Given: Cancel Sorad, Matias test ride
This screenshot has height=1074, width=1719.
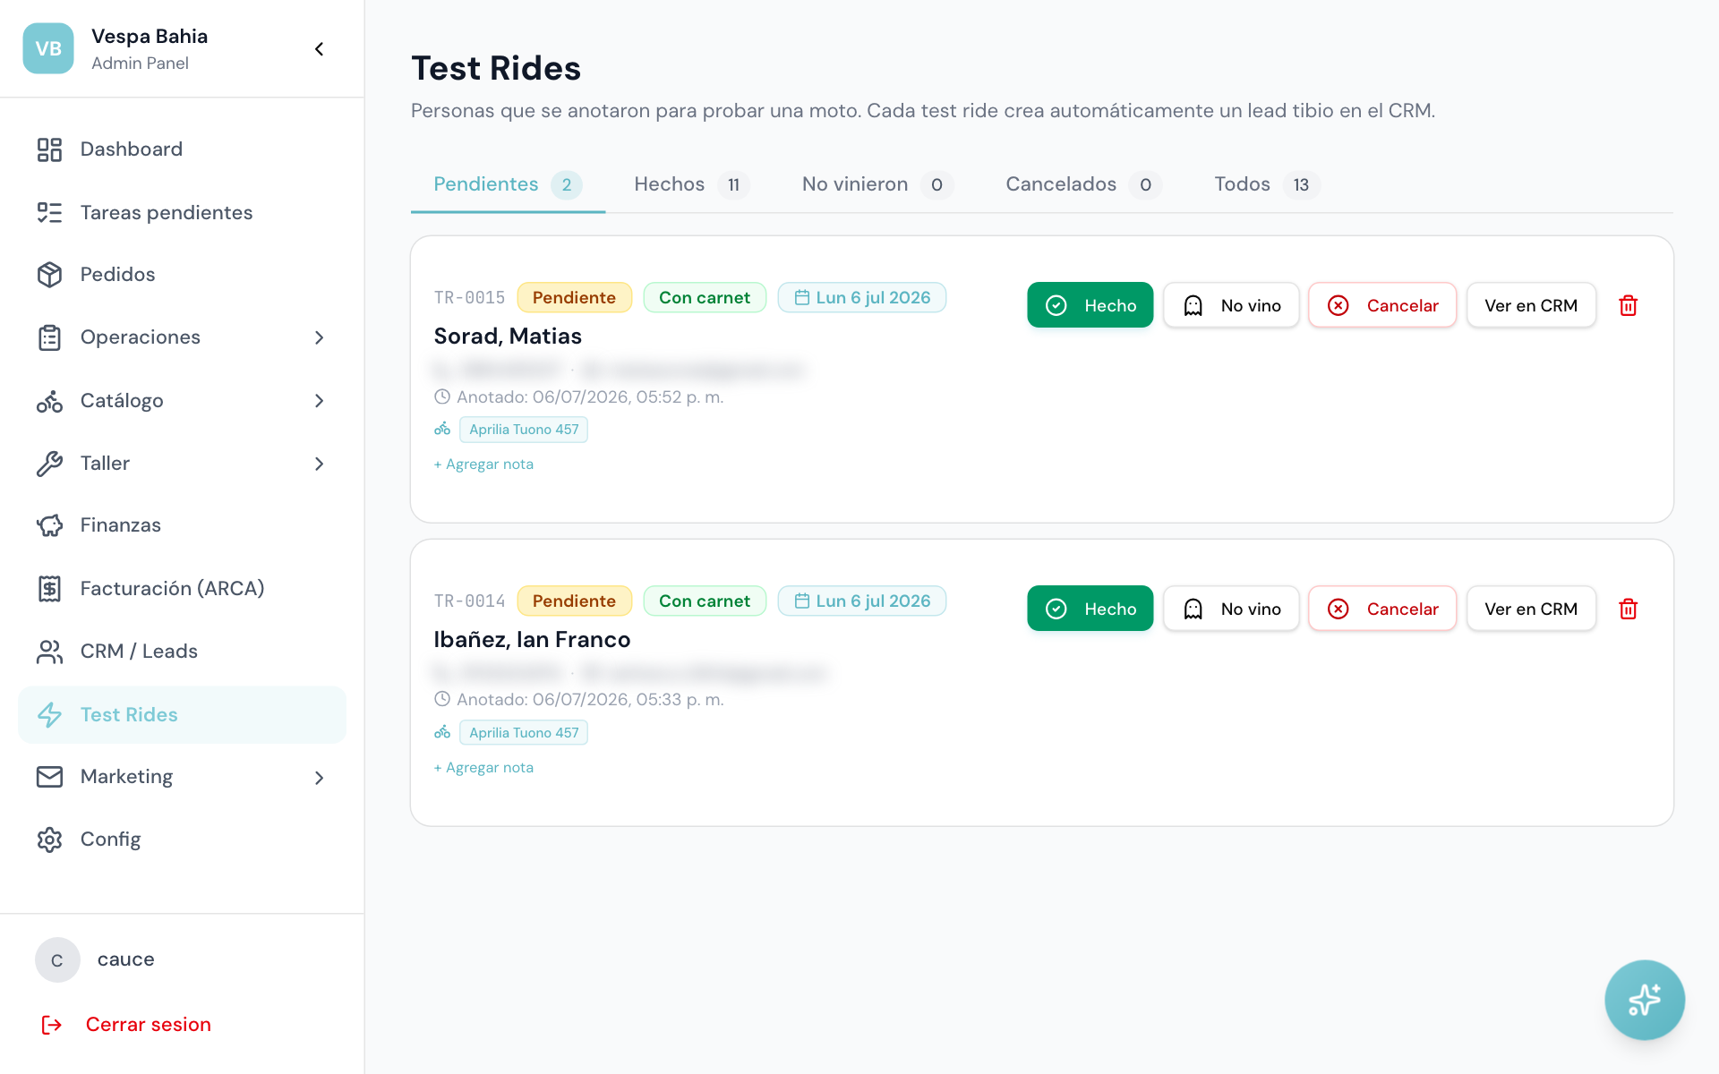Looking at the screenshot, I should [1382, 305].
